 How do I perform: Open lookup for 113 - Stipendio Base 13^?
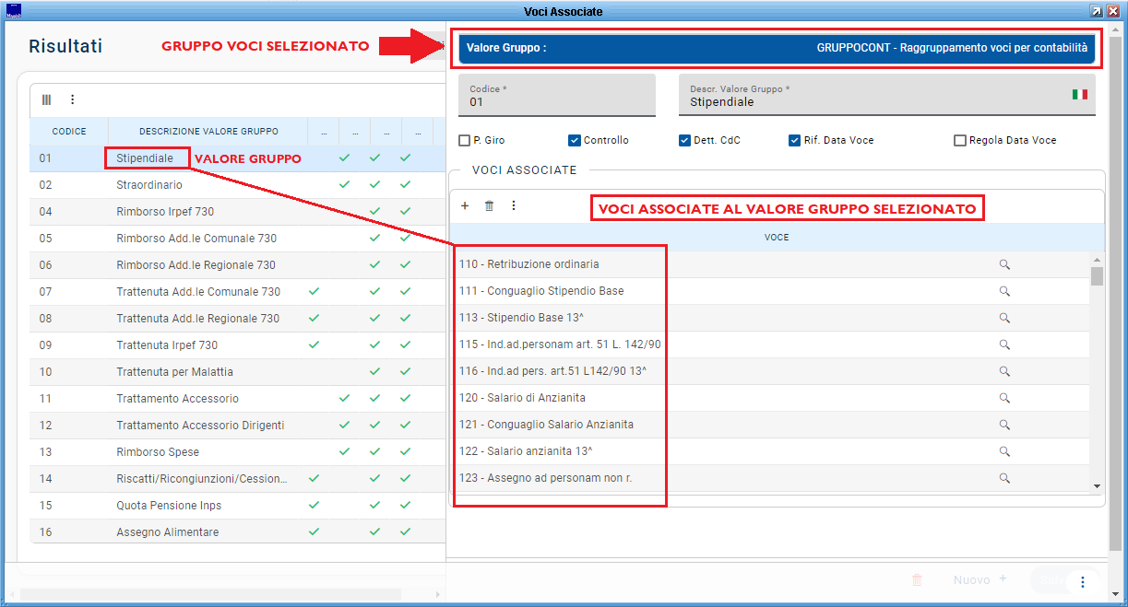[x=1004, y=318]
